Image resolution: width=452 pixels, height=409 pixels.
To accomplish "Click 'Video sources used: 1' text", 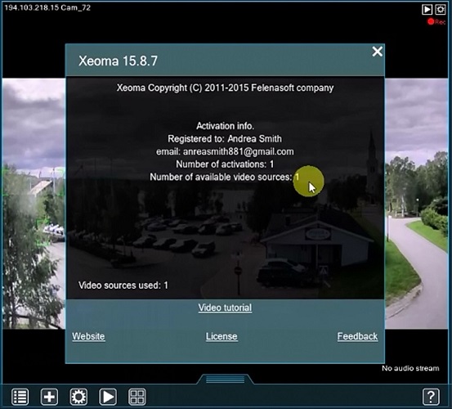I will point(123,285).
